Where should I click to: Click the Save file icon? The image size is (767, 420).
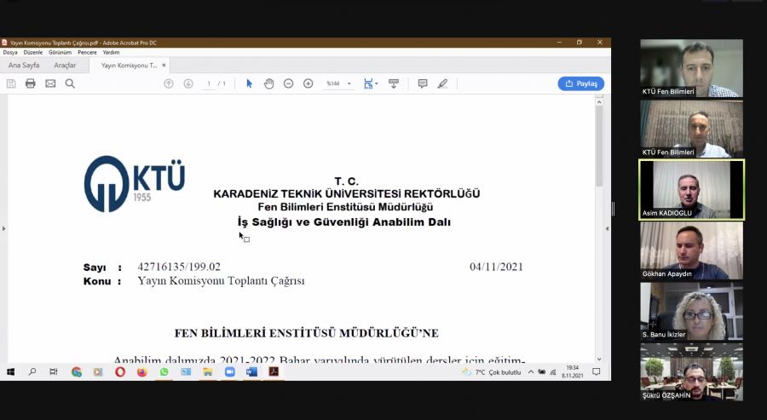point(11,83)
